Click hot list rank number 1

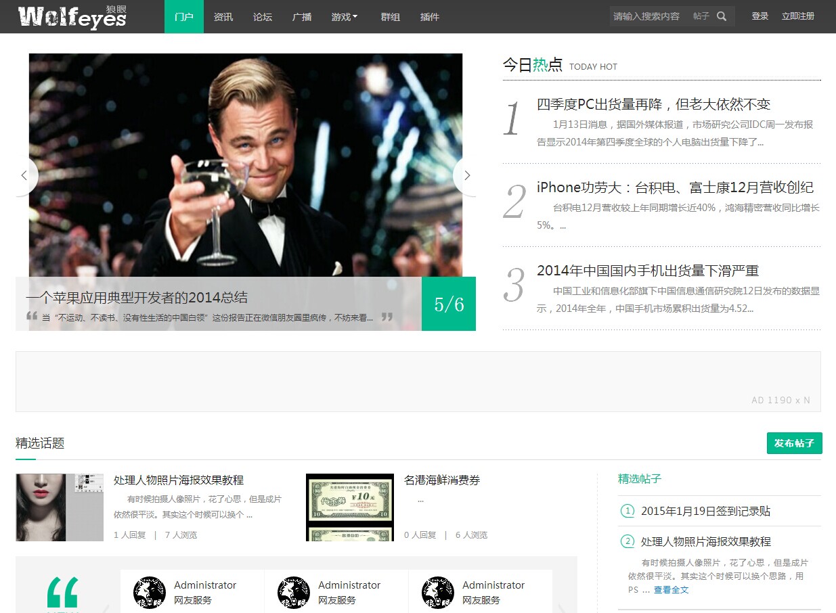512,119
